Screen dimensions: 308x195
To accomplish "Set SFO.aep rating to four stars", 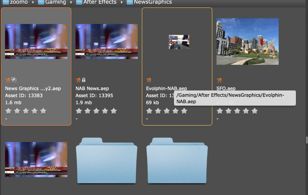I will click(246, 111).
